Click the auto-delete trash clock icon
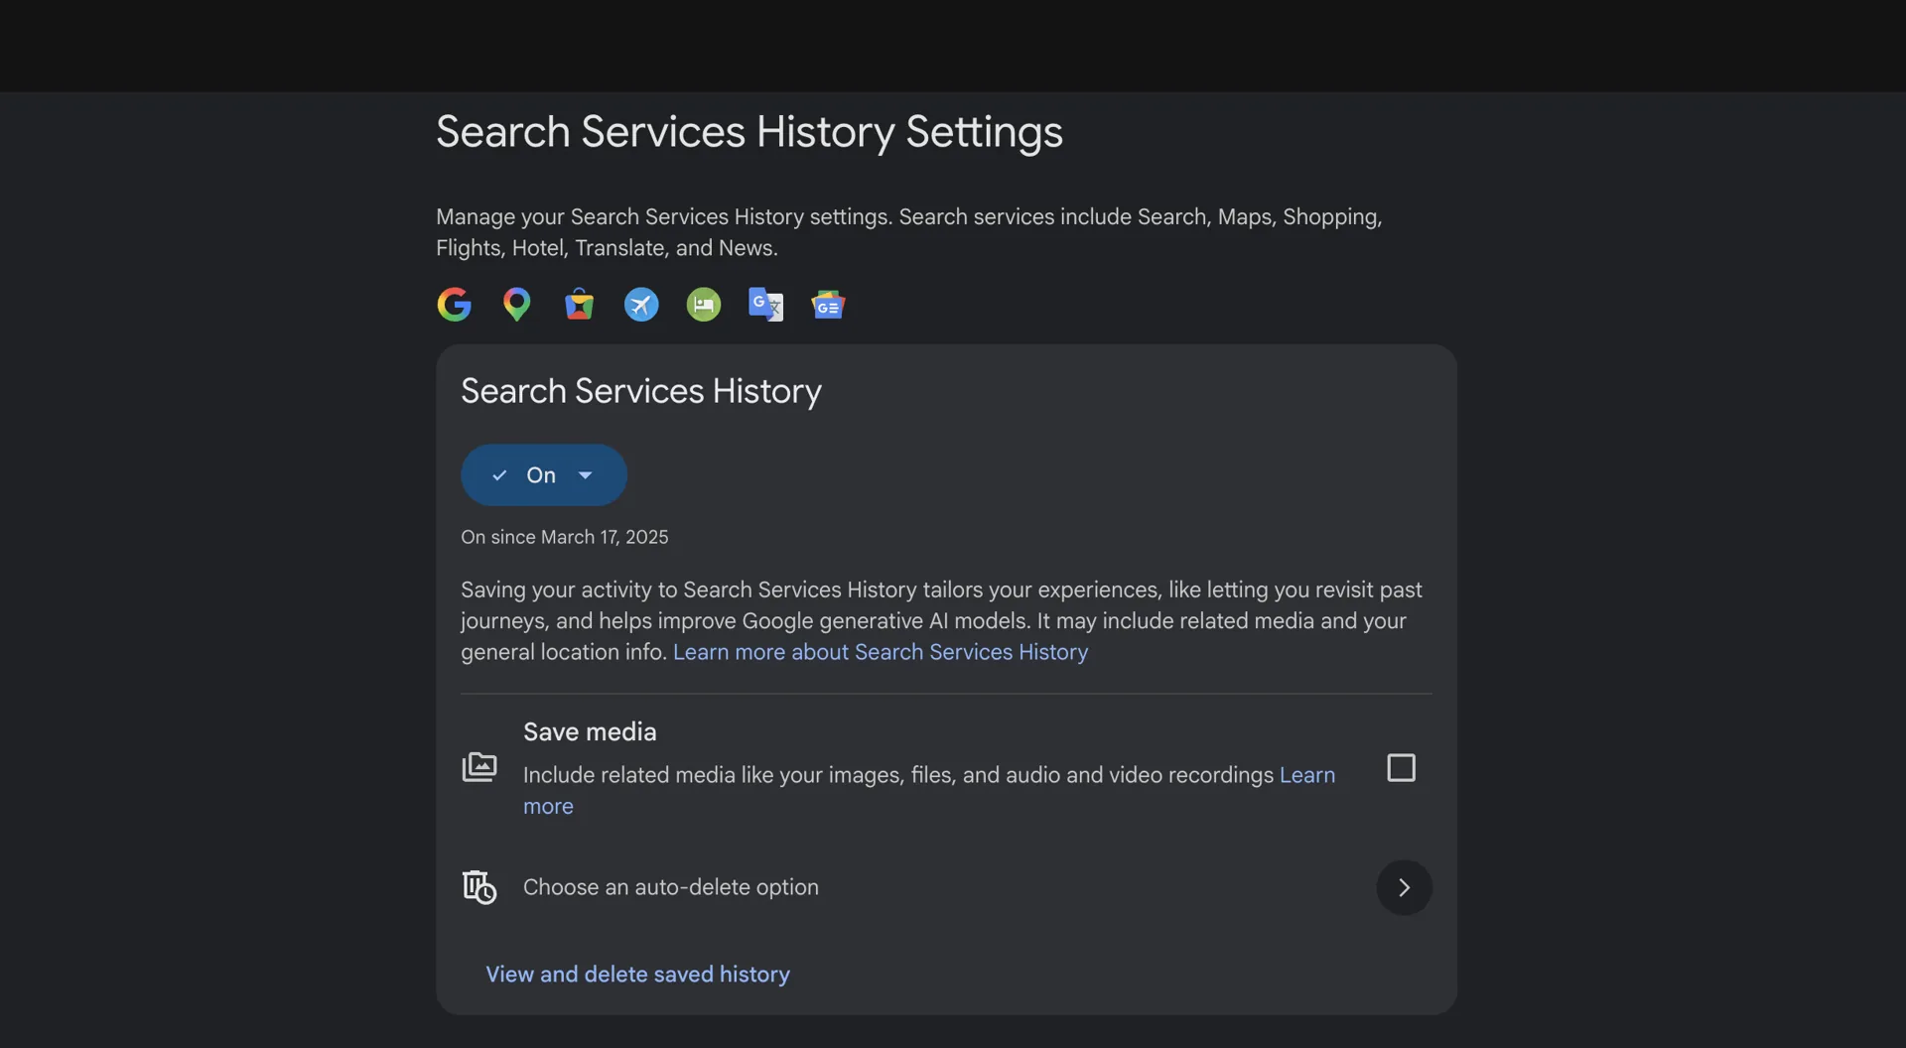This screenshot has height=1048, width=1906. point(479,887)
